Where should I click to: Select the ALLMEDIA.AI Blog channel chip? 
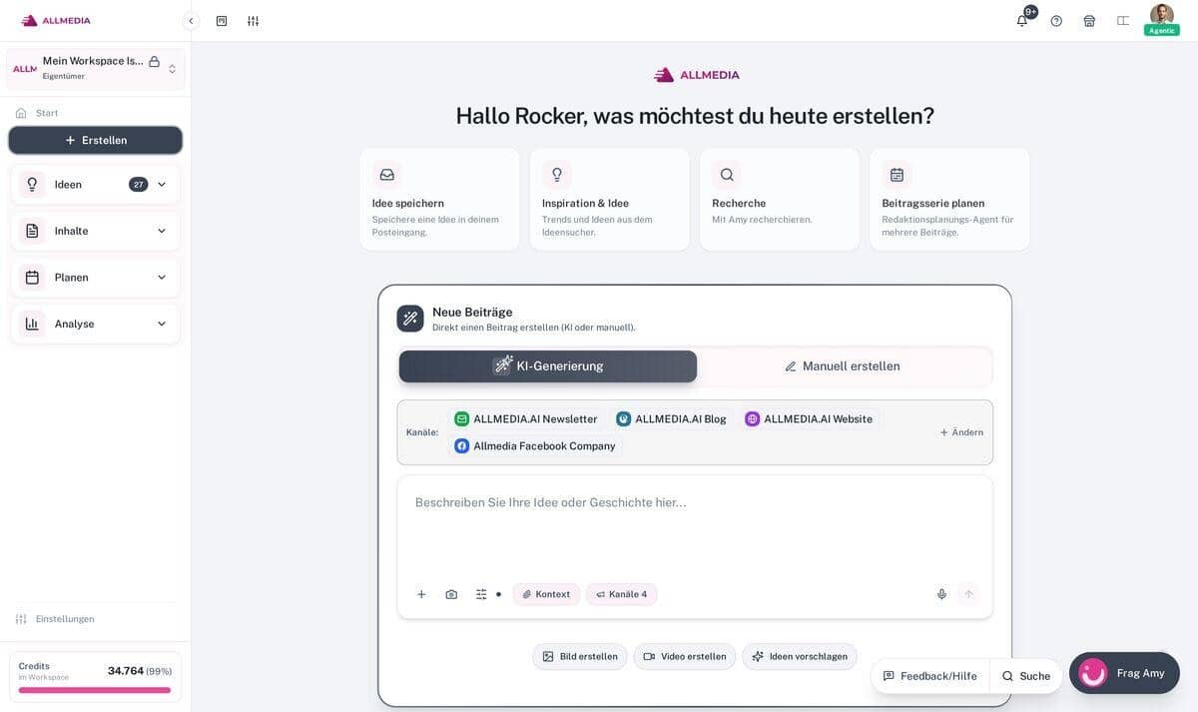pyautogui.click(x=672, y=419)
